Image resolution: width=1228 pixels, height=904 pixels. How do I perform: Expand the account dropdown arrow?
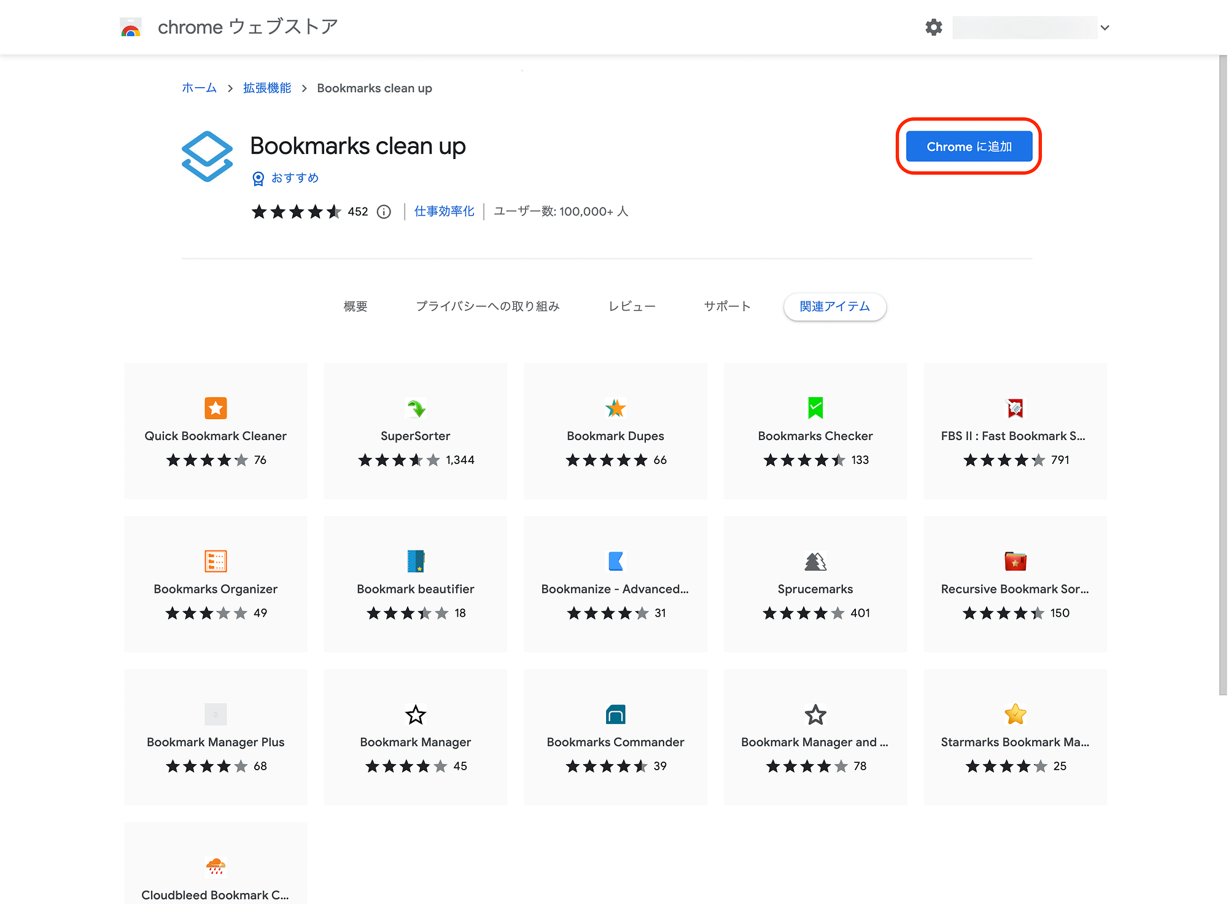click(1105, 28)
